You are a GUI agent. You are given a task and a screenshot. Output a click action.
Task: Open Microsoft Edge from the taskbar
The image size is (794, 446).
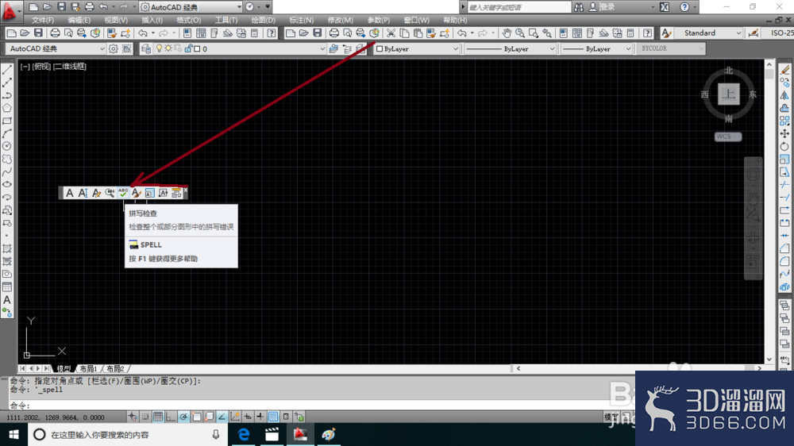point(244,434)
